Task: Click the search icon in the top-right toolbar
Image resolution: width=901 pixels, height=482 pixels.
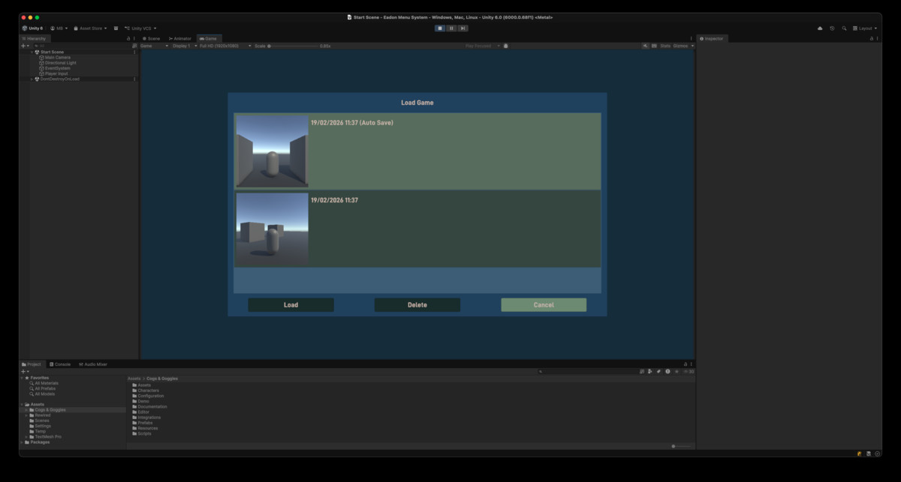Action: (844, 28)
